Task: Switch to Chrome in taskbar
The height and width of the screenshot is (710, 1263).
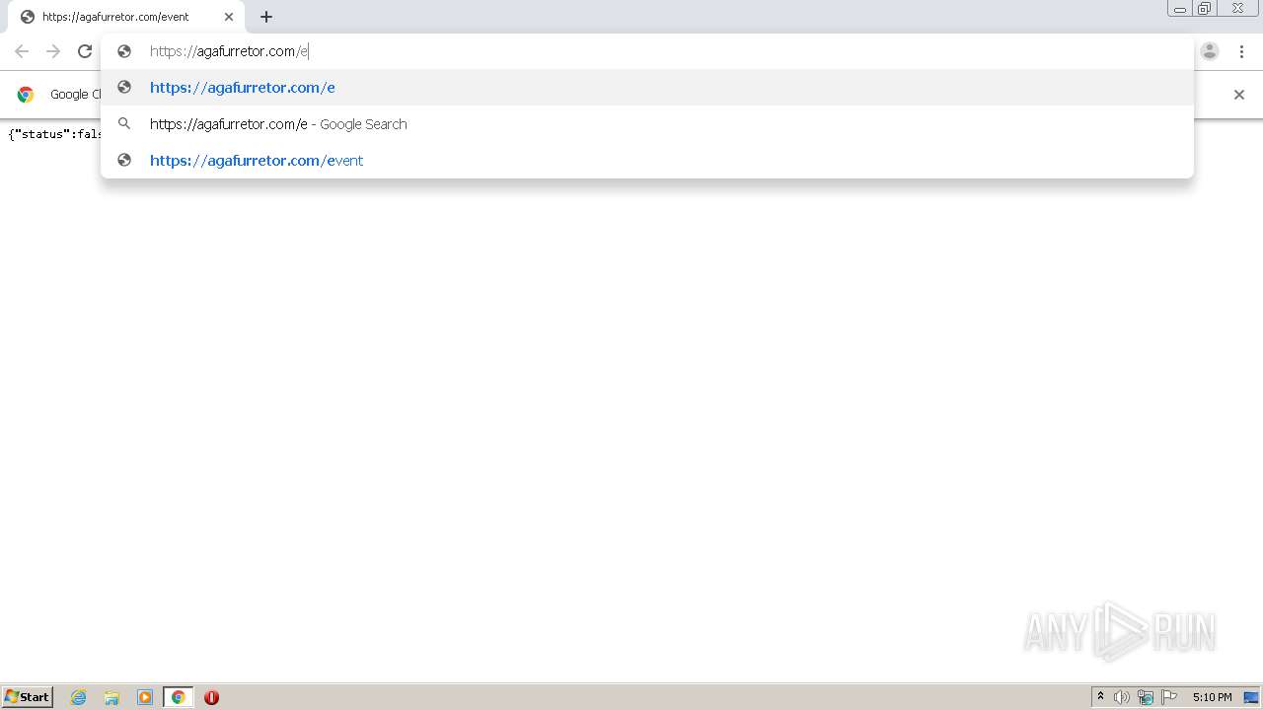Action: pos(178,697)
